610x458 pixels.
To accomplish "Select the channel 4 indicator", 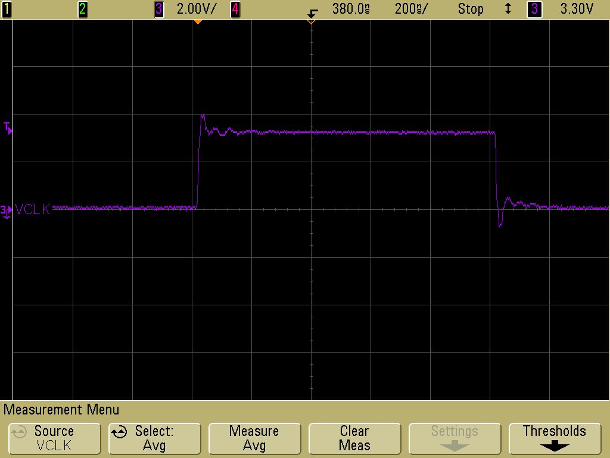I will tap(235, 9).
